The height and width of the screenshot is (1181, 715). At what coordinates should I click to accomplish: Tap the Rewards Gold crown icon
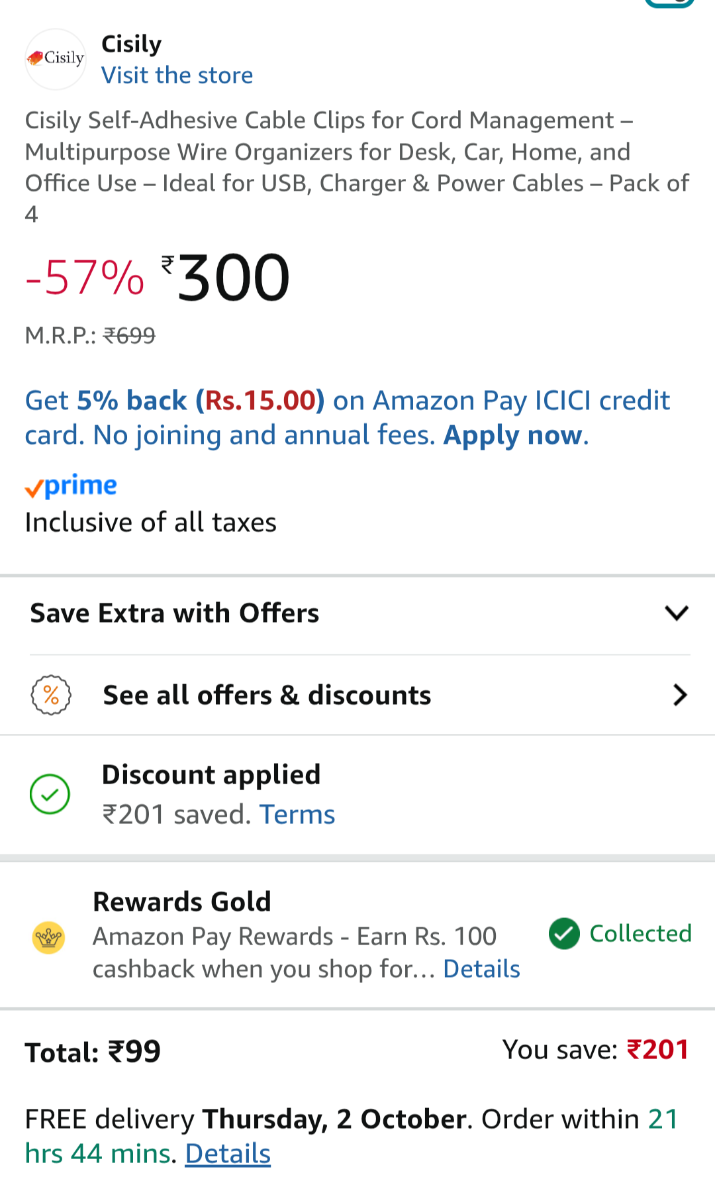[x=49, y=937]
